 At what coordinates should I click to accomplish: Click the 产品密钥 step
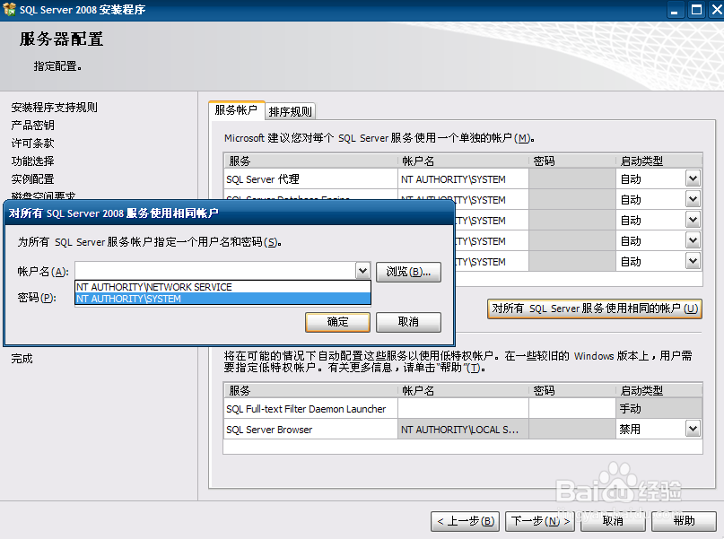(x=32, y=125)
